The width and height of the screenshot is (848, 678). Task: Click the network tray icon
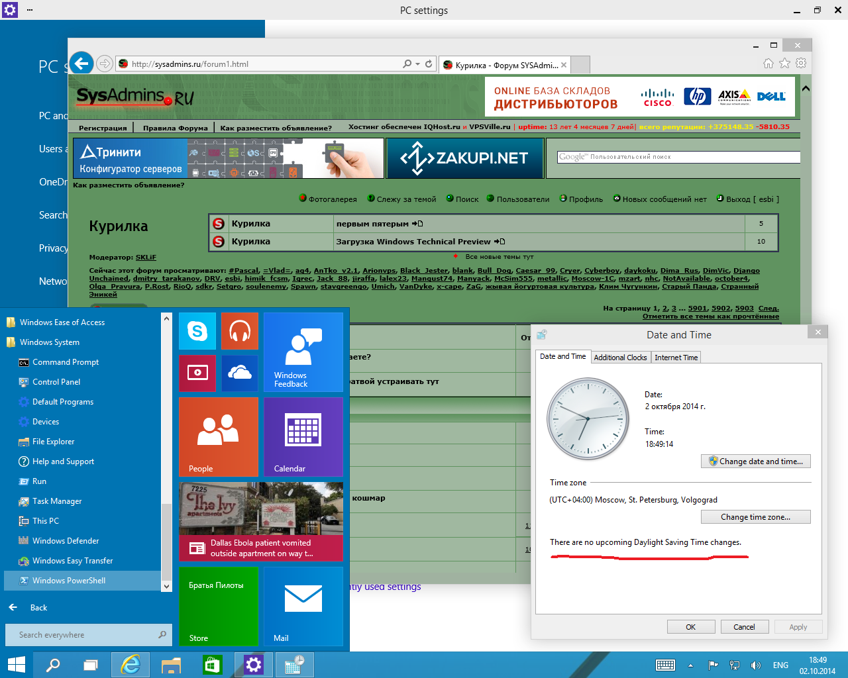point(734,665)
